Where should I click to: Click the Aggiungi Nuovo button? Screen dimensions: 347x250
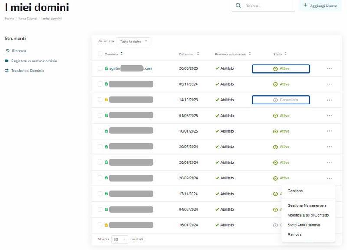[320, 6]
